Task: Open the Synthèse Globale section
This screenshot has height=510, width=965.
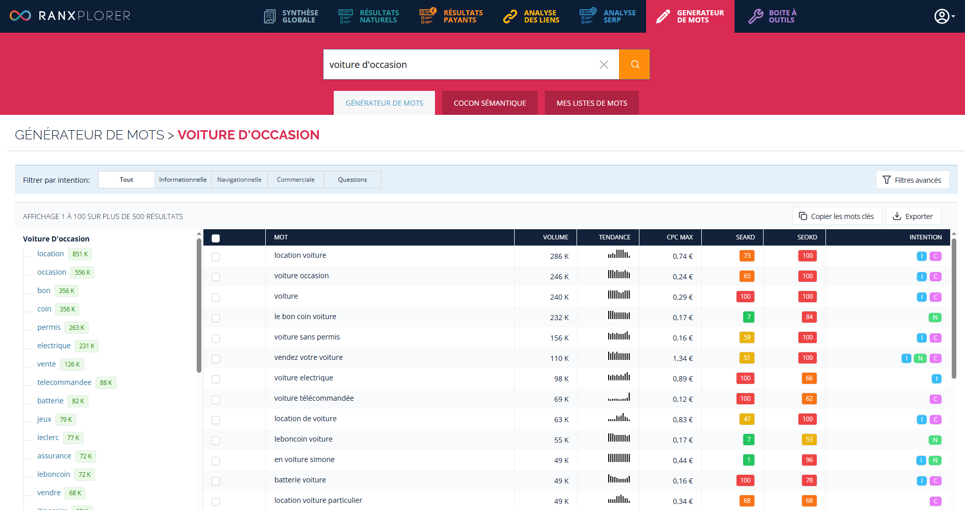Action: [291, 16]
